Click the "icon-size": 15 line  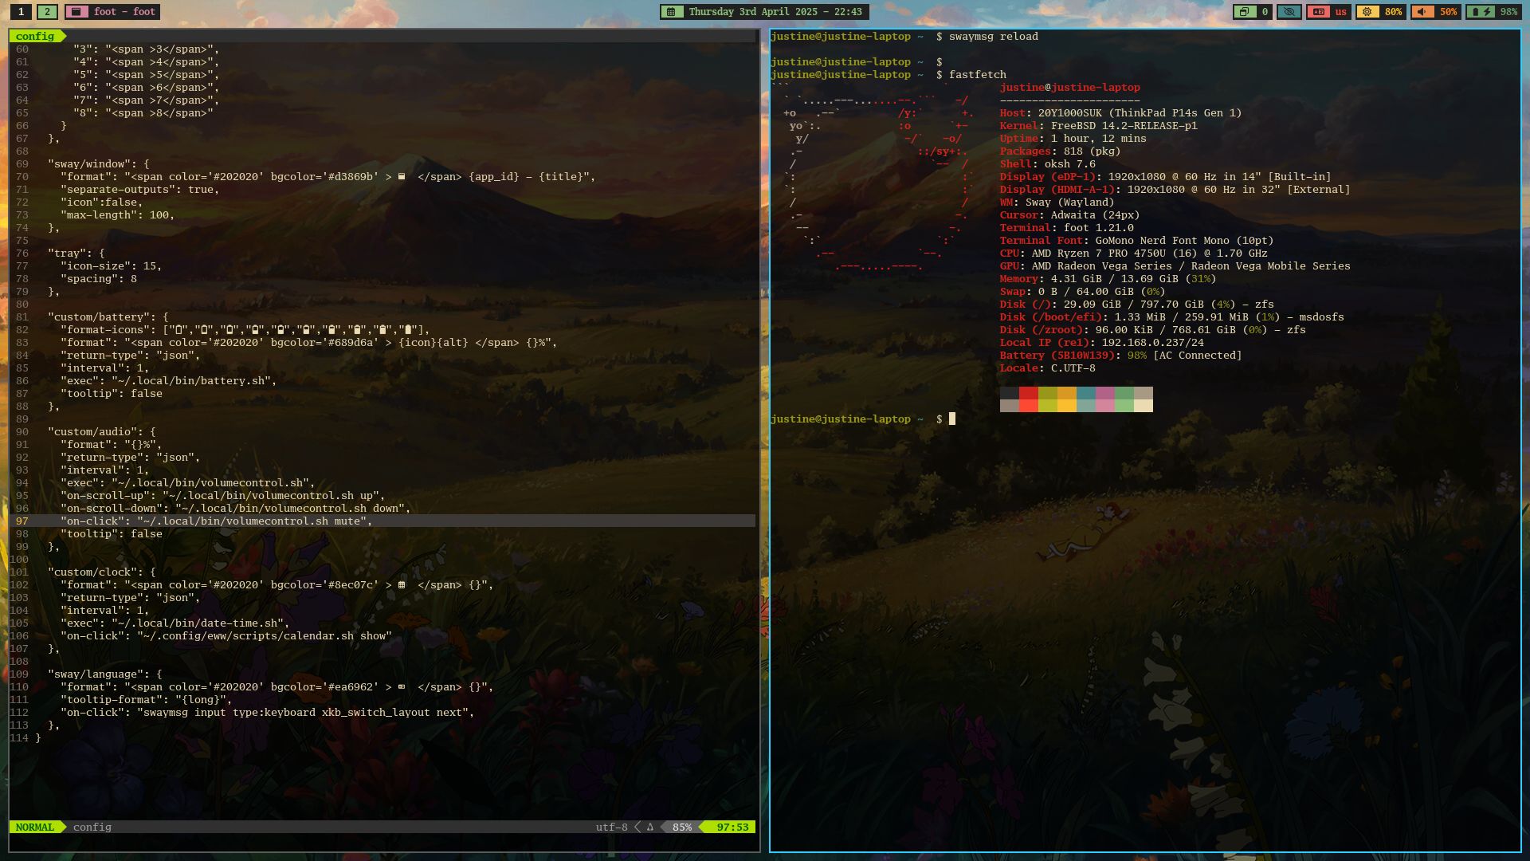click(112, 265)
